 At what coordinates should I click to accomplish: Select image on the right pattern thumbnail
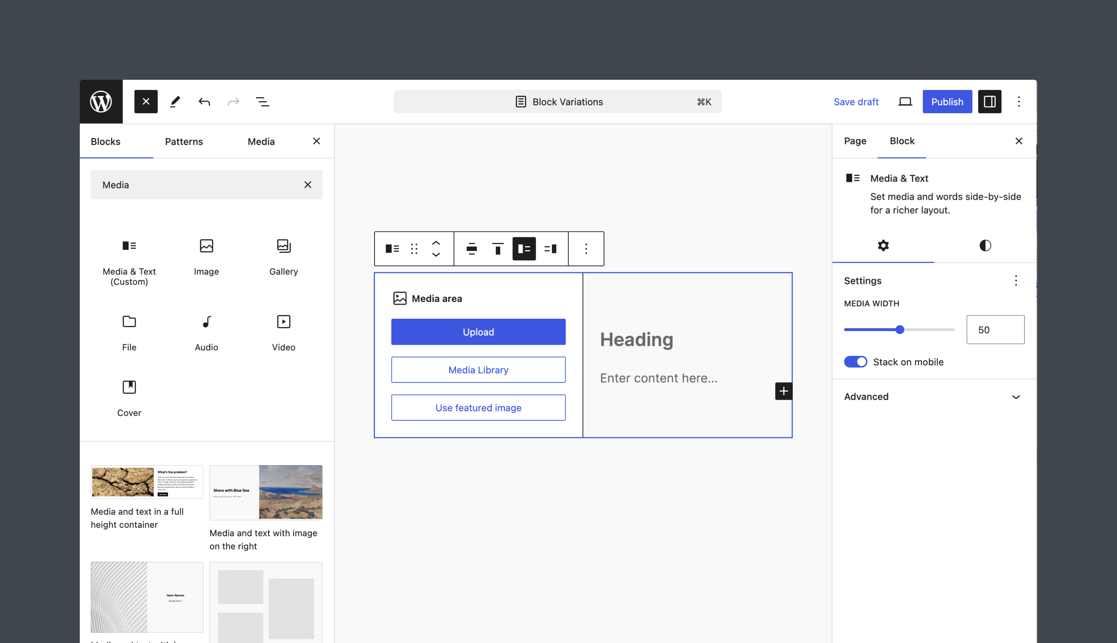pos(266,492)
